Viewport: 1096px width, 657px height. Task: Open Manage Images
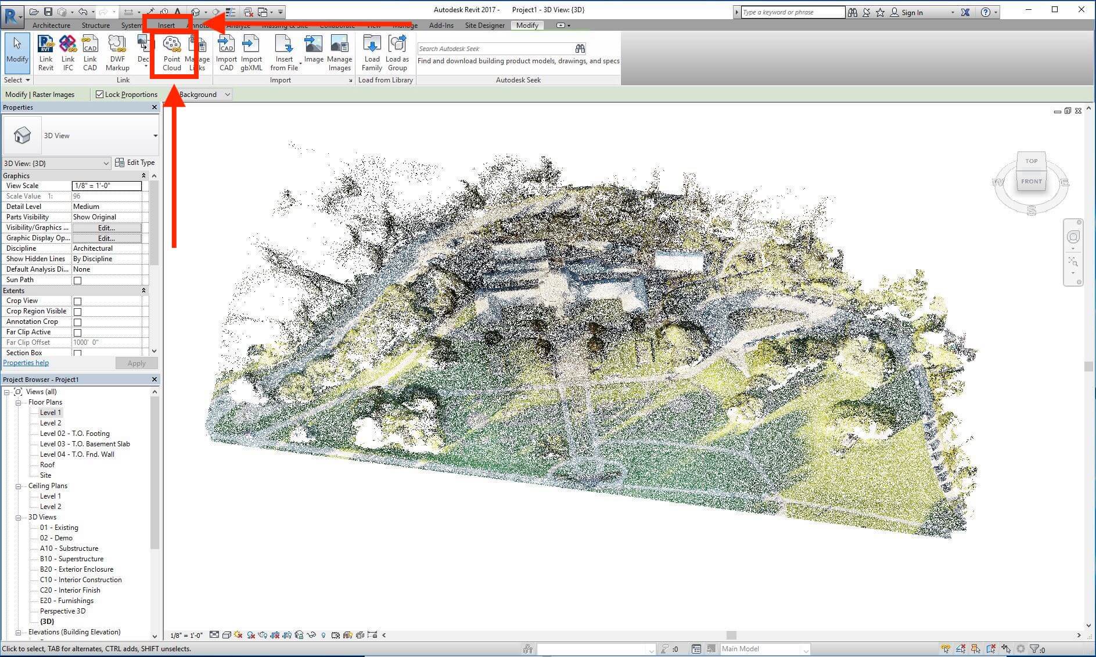pyautogui.click(x=339, y=53)
